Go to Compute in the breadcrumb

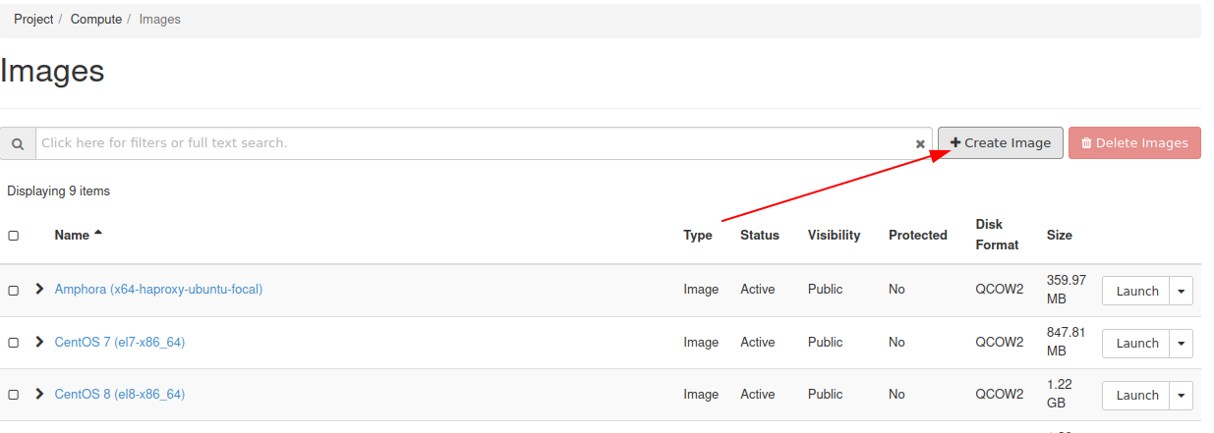pyautogui.click(x=96, y=20)
